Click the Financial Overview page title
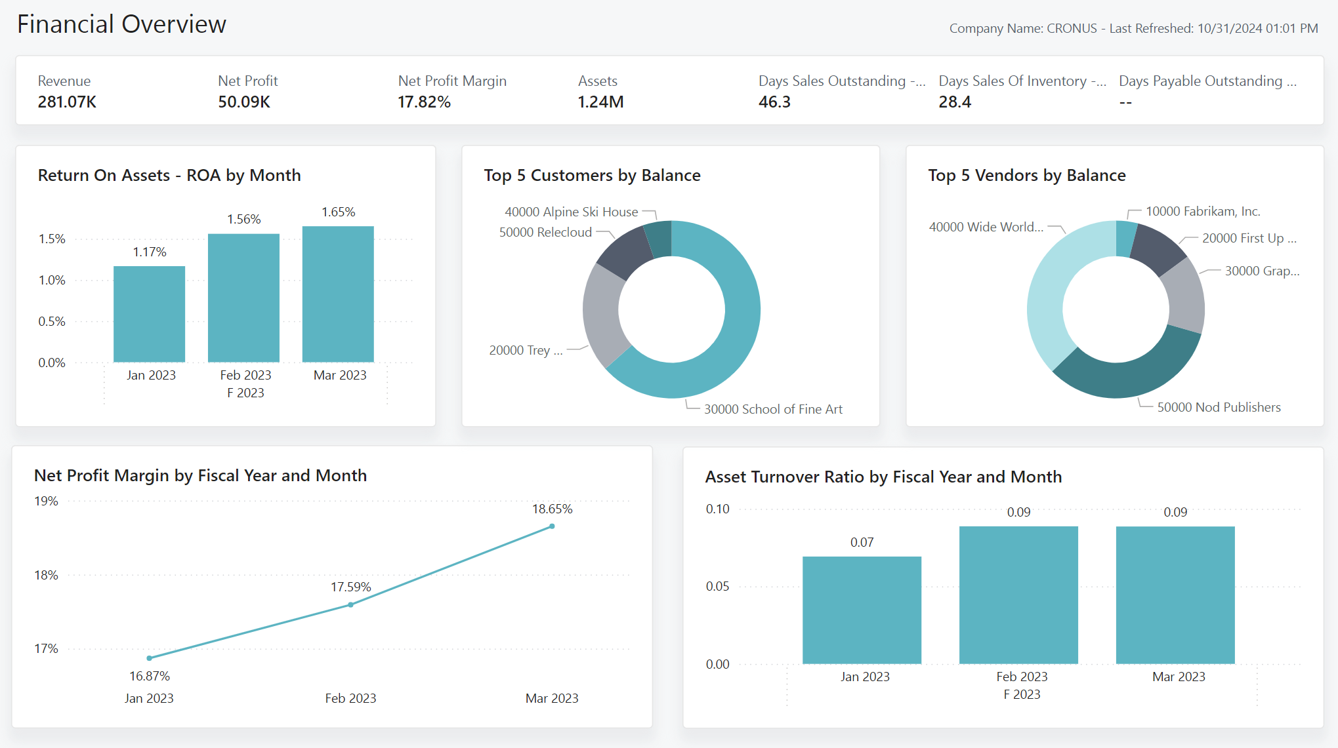Viewport: 1338px width, 748px height. point(121,24)
